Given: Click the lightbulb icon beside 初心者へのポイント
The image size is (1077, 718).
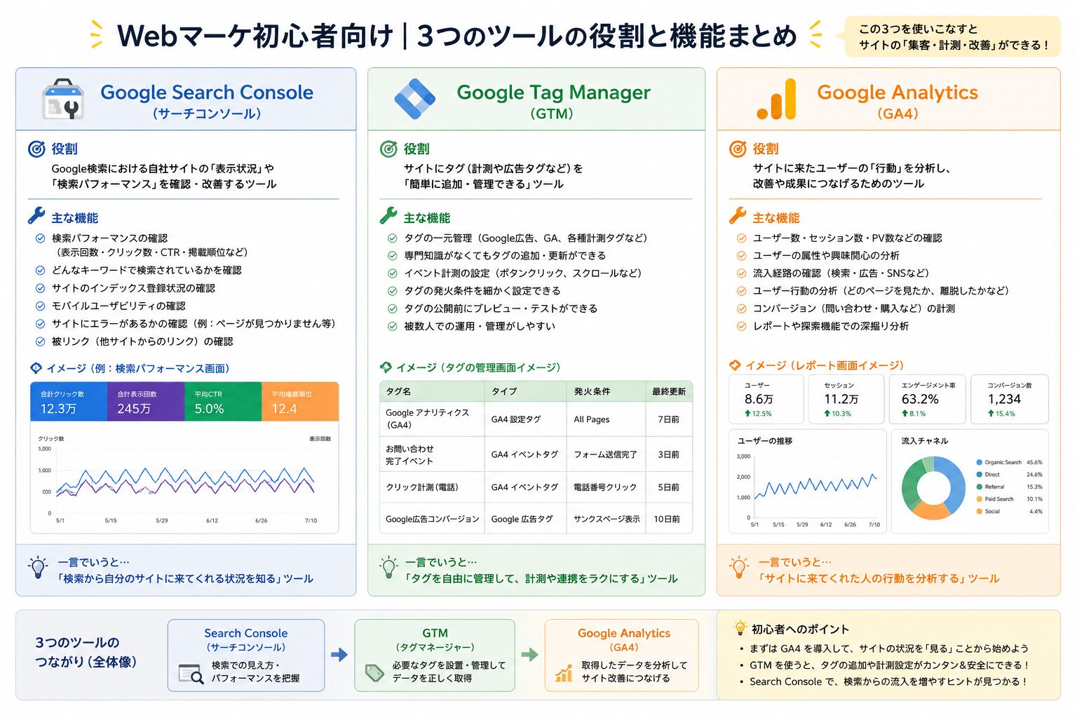Looking at the screenshot, I should (x=740, y=628).
